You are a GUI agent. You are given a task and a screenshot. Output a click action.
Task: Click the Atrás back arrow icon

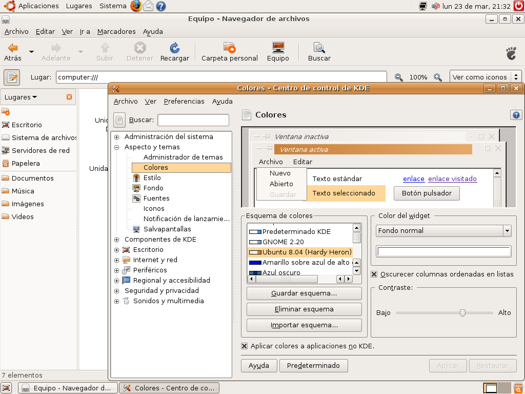click(13, 48)
